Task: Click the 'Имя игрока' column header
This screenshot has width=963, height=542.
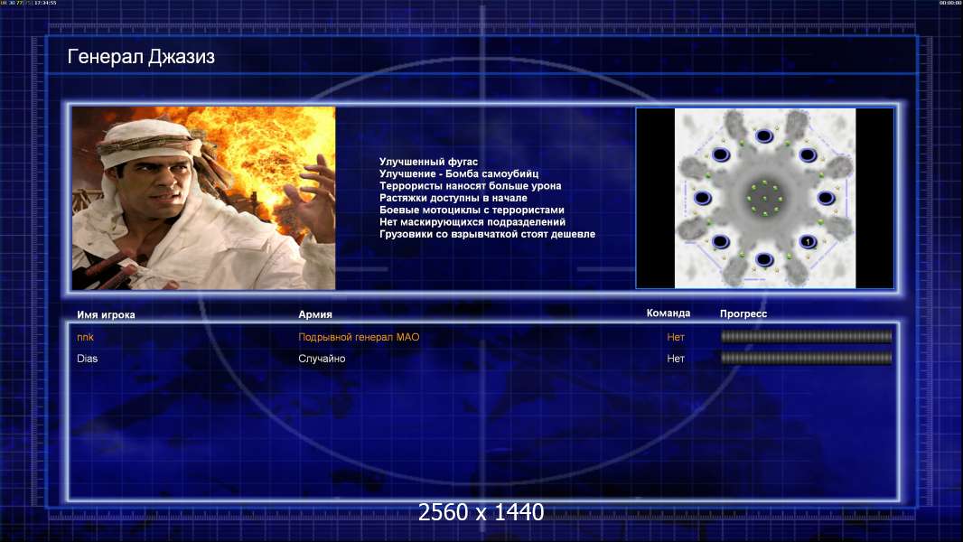Action: [x=106, y=315]
